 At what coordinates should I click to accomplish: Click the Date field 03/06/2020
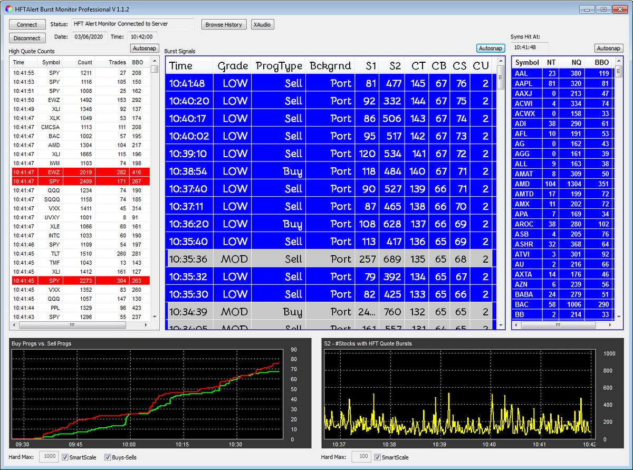pyautogui.click(x=90, y=37)
